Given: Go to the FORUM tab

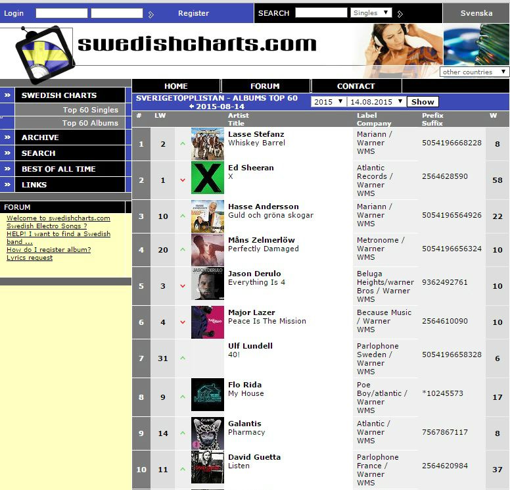Looking at the screenshot, I should 265,86.
